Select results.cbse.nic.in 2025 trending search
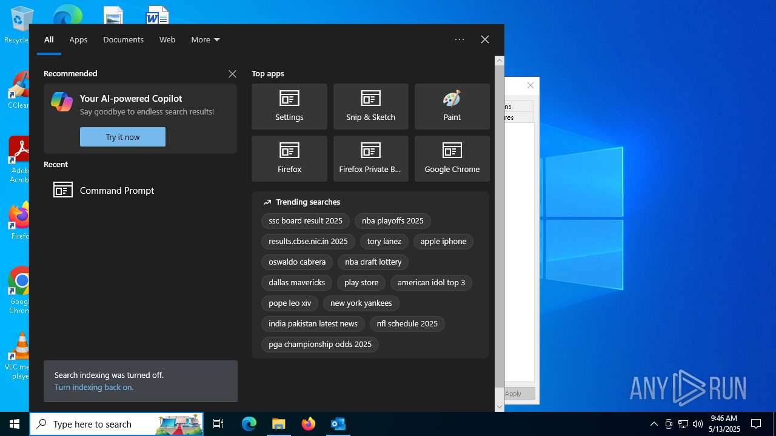This screenshot has height=436, width=776. click(x=308, y=241)
